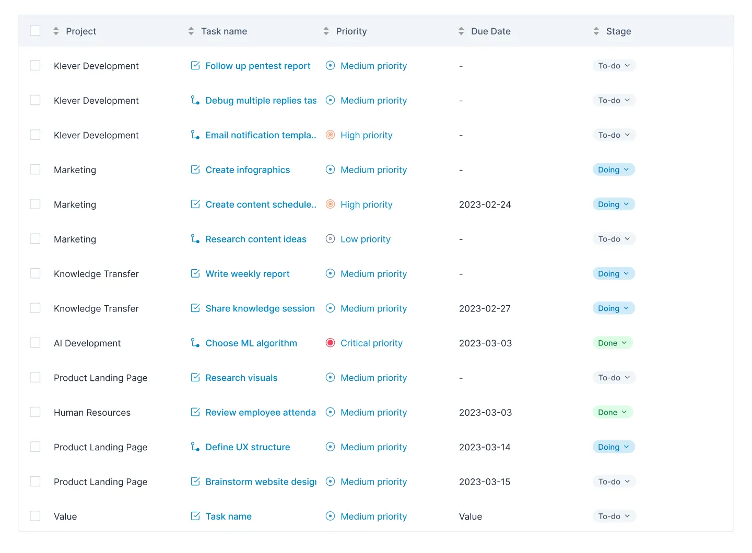
Task: Open the Follow up pentest report task
Action: click(x=258, y=66)
